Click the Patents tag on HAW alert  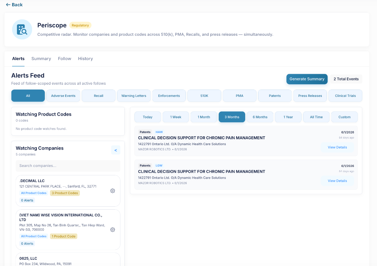pos(145,132)
